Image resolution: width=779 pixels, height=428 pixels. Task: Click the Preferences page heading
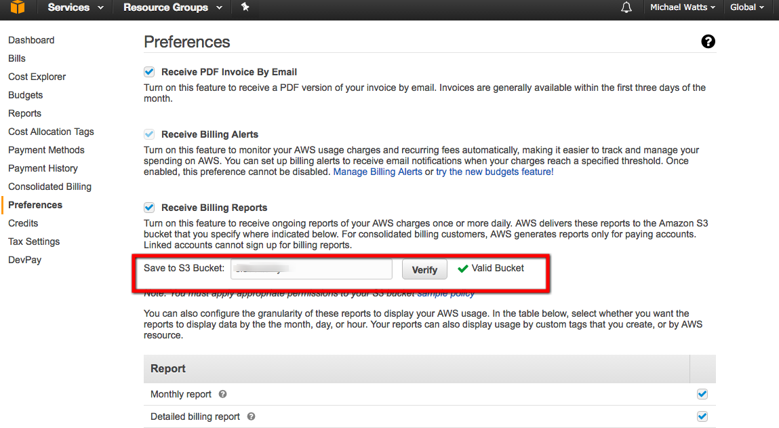point(187,42)
